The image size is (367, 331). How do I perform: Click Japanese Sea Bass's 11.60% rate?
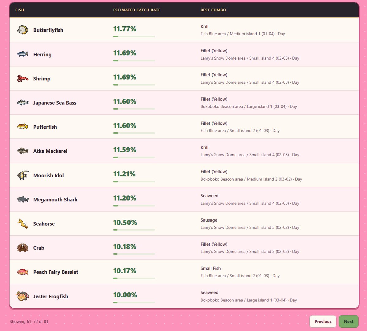(x=125, y=101)
